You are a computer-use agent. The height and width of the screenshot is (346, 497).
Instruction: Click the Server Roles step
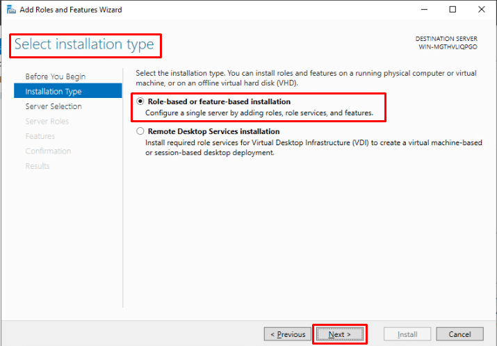click(47, 122)
